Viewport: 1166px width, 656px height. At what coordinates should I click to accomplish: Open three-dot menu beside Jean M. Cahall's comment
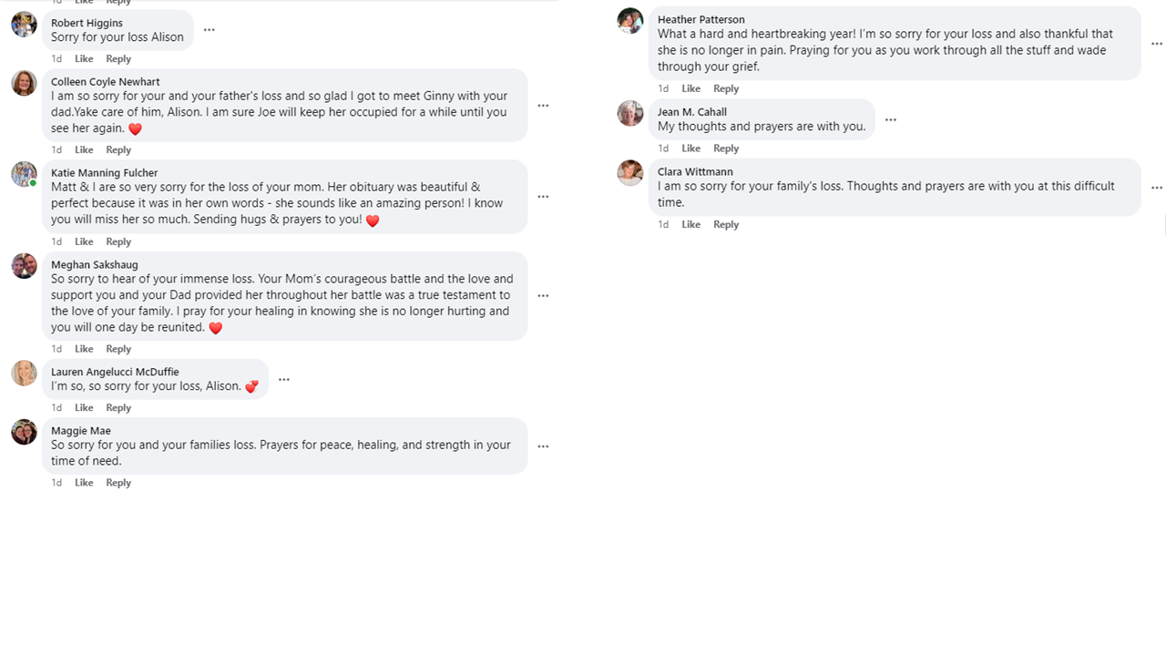coord(891,120)
